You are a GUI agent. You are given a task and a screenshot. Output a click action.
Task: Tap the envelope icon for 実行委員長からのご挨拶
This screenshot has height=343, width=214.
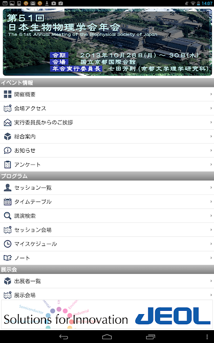point(7,122)
